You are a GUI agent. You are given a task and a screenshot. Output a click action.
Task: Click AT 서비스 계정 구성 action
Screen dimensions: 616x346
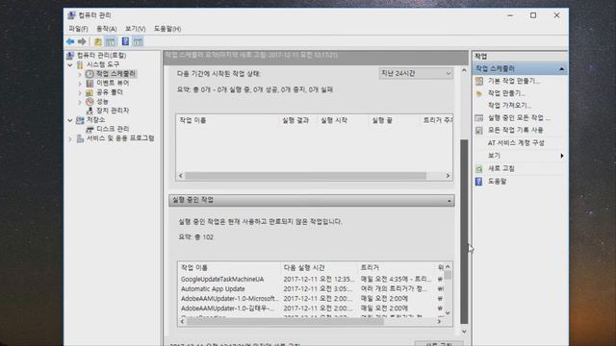(x=516, y=143)
